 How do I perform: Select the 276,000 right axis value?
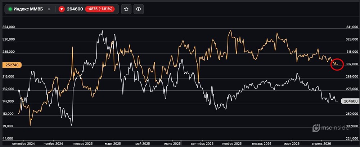(x=352, y=89)
